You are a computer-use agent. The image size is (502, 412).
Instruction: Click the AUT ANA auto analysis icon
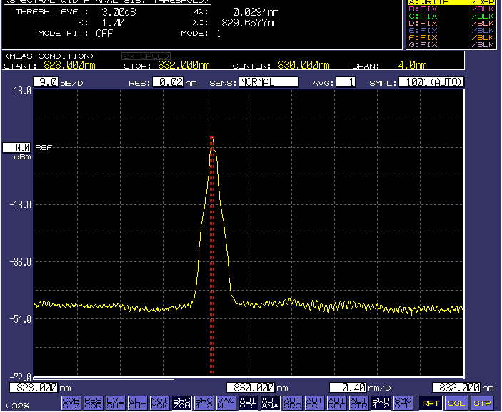[270, 403]
